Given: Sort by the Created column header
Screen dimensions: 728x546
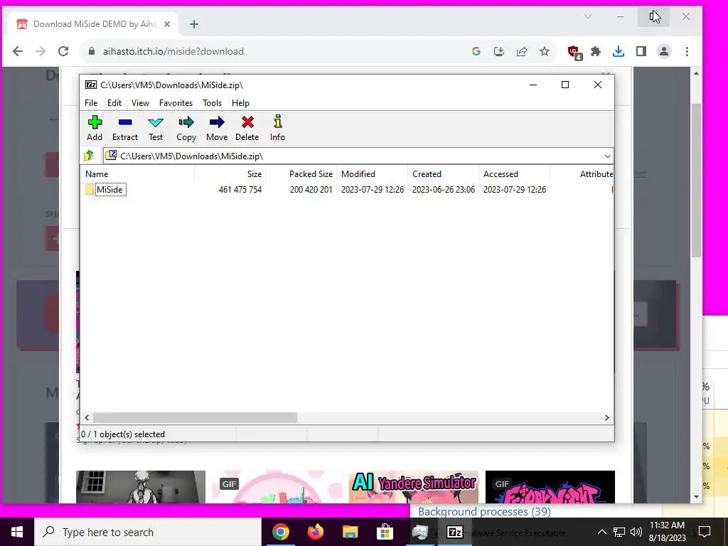Looking at the screenshot, I should click(443, 174).
